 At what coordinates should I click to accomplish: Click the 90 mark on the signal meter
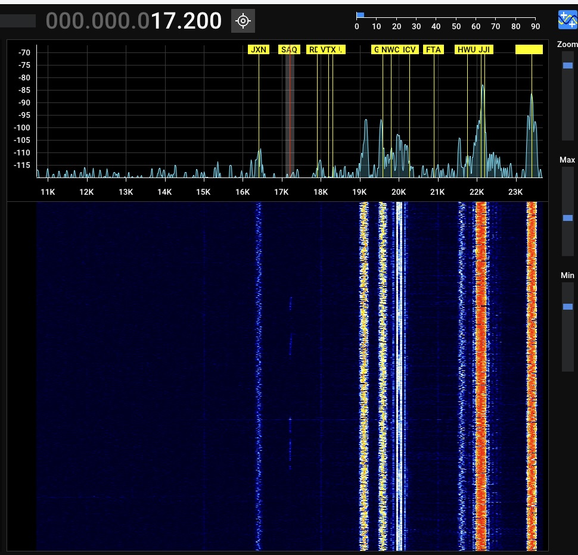pos(535,27)
